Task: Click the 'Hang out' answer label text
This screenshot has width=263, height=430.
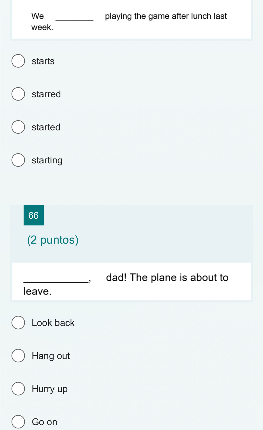Action: [51, 356]
